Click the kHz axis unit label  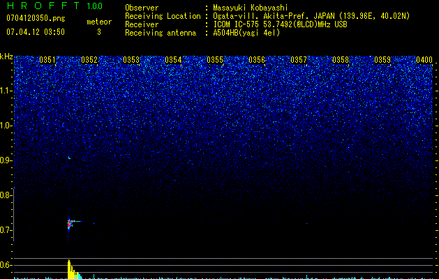coord(6,56)
